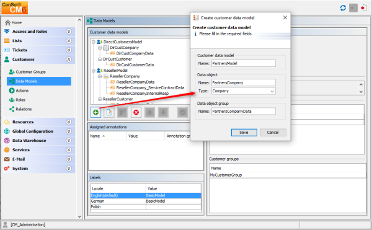Viewport: 372px width, 230px height.
Task: Click the blue refresh icon at top right
Action: 343,8
